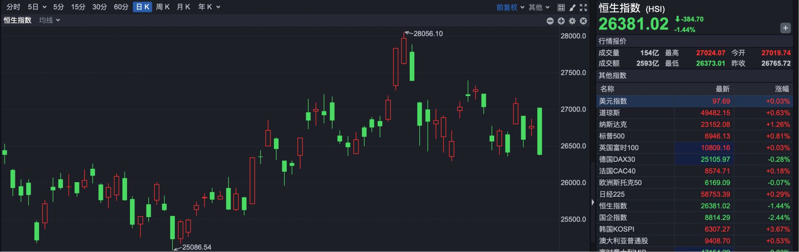Open the 5日 period dropdown

(37, 7)
